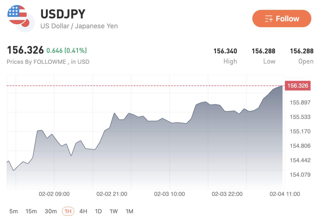
Task: Click the list-plus icon inside Follow button
Action: click(x=269, y=19)
